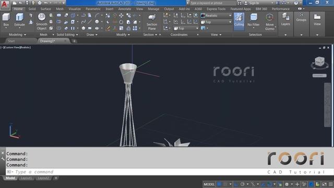Click the navigation bar on viewport side
The height and width of the screenshot is (188, 334).
(x=327, y=104)
